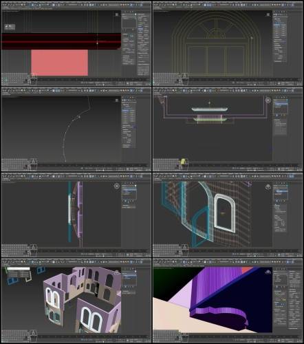The width and height of the screenshot is (304, 344).
Task: Select the highlighted modifier stack entry beside the teal side-view viewport
Action: click(129, 190)
